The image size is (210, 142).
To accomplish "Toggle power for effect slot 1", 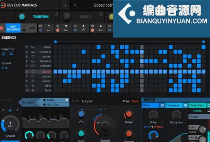I will (40, 26).
